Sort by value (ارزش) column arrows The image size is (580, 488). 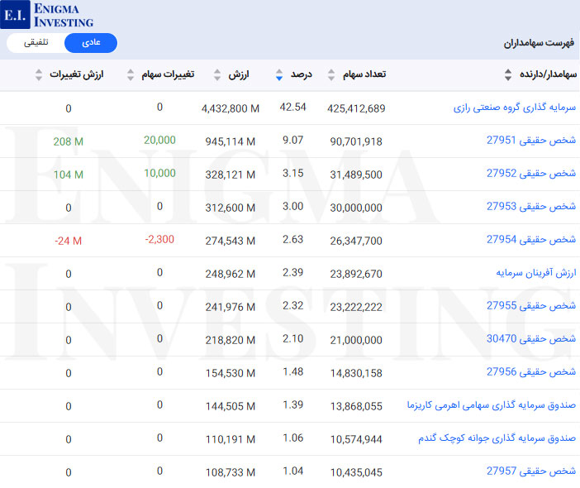[x=218, y=75]
